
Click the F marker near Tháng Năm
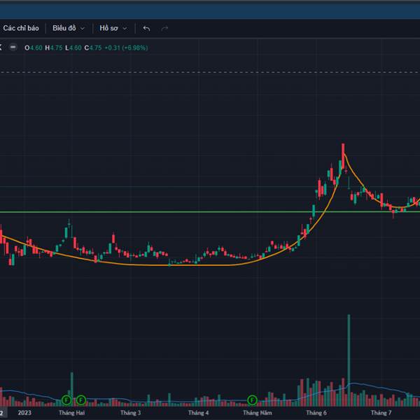(x=252, y=400)
